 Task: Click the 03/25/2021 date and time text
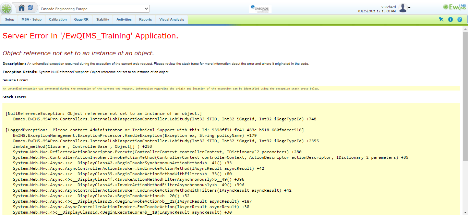click(x=377, y=11)
